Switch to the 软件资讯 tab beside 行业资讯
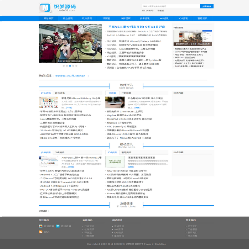This screenshot has width=249, height=249. tap(60, 93)
